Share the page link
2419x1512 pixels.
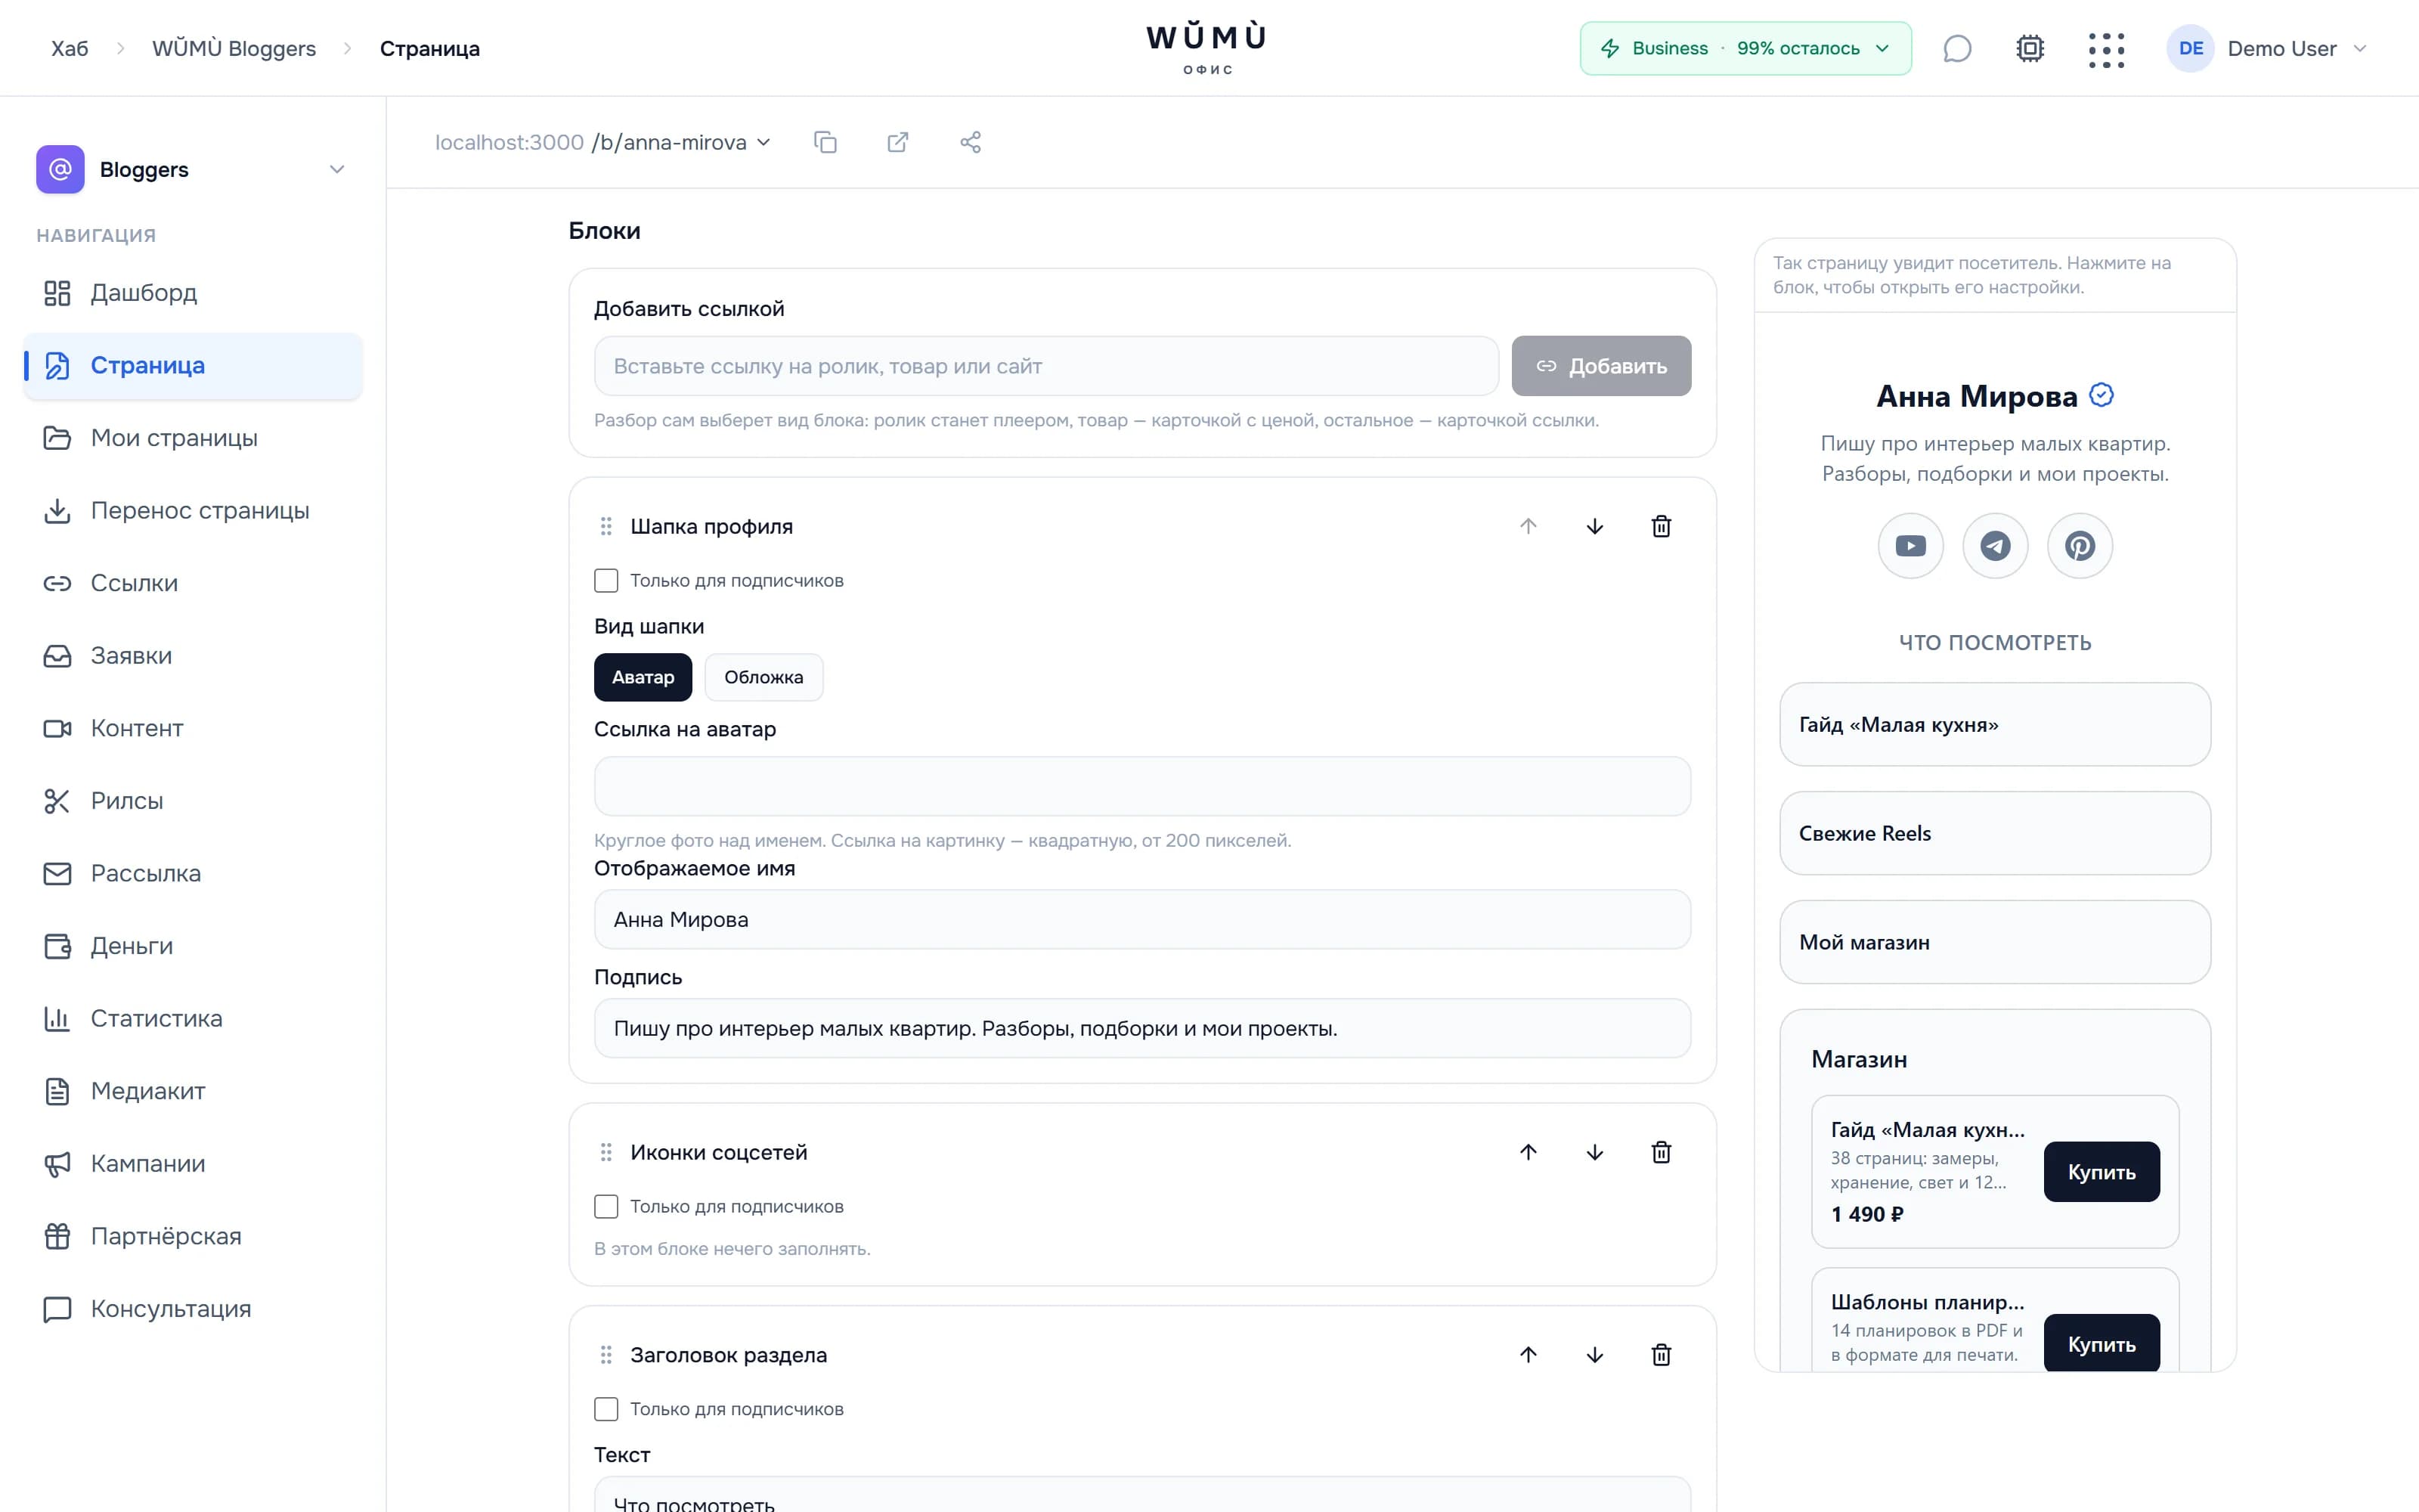[x=970, y=142]
